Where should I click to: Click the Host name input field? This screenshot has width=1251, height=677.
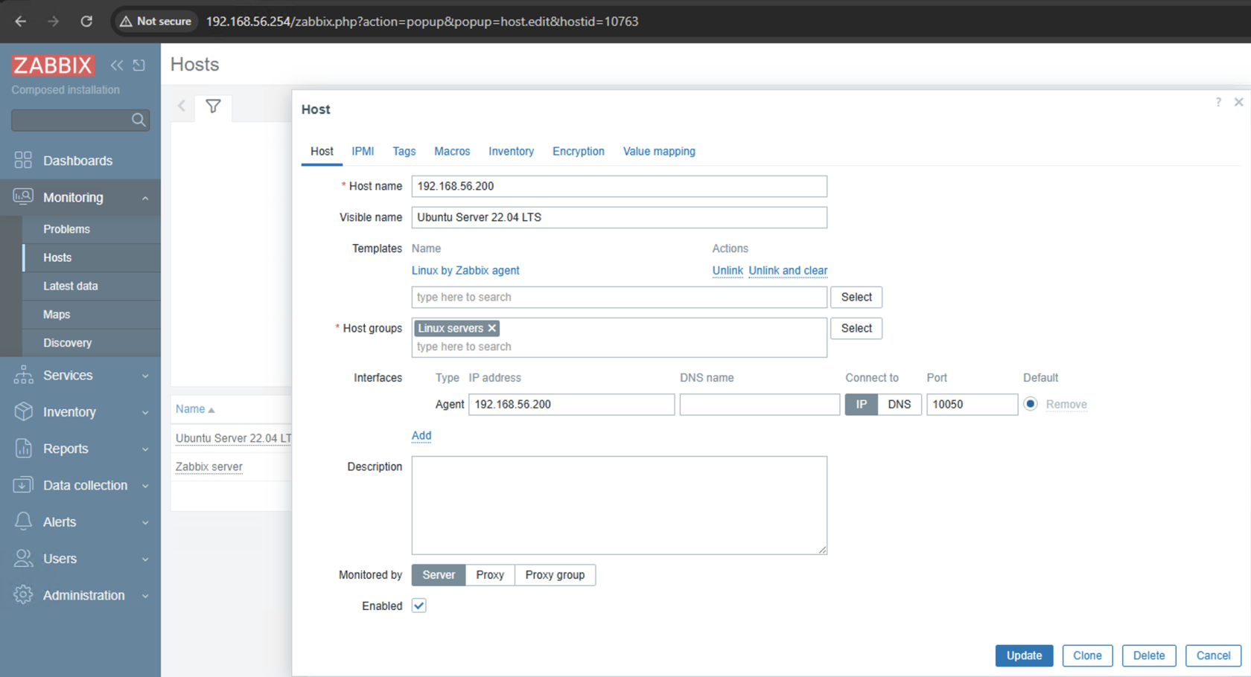pos(620,186)
